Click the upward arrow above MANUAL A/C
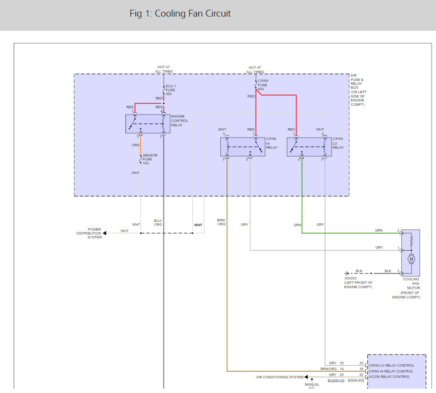This screenshot has width=436, height=393. [x=311, y=380]
